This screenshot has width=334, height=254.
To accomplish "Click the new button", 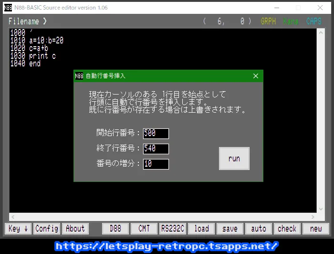I will click(316, 229).
